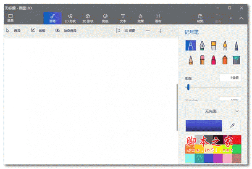Select the Marker brush

pos(191,45)
